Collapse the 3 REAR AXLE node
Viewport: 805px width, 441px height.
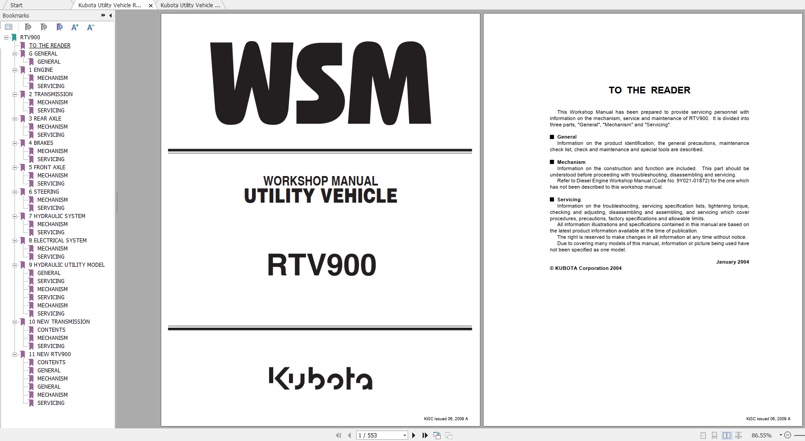click(x=14, y=119)
